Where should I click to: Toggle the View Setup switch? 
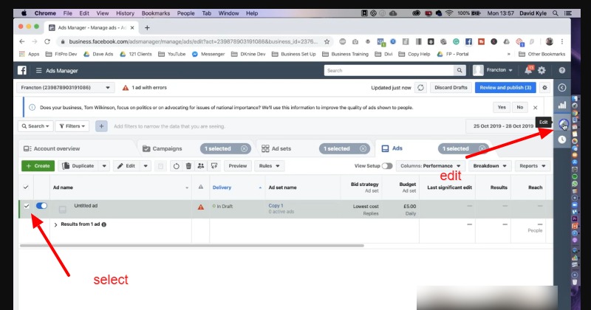click(x=387, y=166)
